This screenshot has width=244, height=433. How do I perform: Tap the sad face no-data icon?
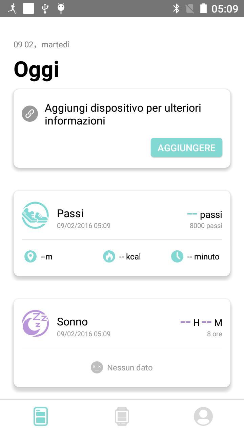97,367
